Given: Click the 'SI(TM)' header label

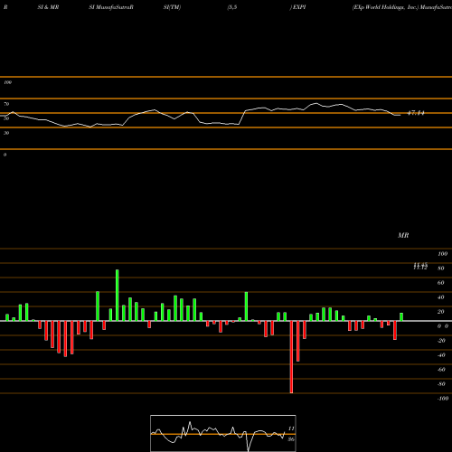Looking at the screenshot, I should tap(172, 7).
